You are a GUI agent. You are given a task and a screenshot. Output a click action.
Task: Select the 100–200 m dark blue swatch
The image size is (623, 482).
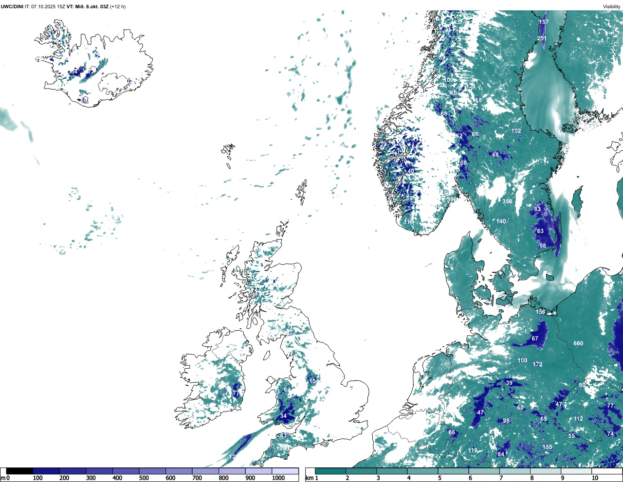(46, 471)
